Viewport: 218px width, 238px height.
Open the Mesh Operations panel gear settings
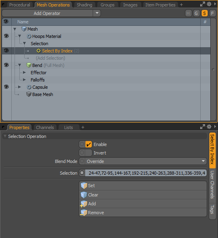coord(209,4)
